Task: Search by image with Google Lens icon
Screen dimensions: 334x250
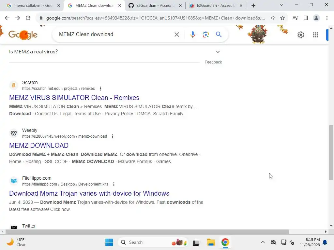Action: [x=205, y=35]
